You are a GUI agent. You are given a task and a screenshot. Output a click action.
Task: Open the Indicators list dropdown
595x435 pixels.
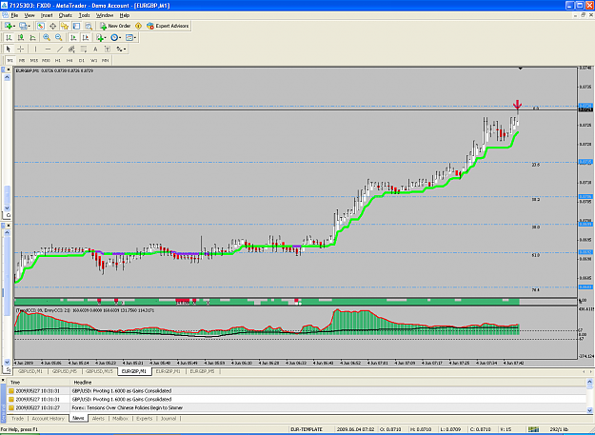(x=101, y=37)
